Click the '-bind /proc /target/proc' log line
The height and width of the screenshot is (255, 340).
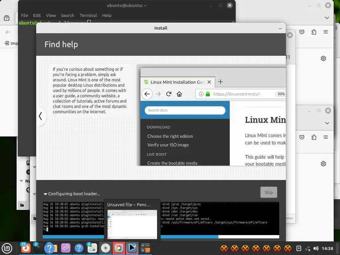[x=181, y=204]
